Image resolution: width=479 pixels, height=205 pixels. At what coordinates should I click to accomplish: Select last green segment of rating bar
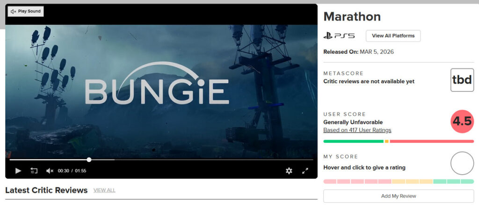point(467,182)
